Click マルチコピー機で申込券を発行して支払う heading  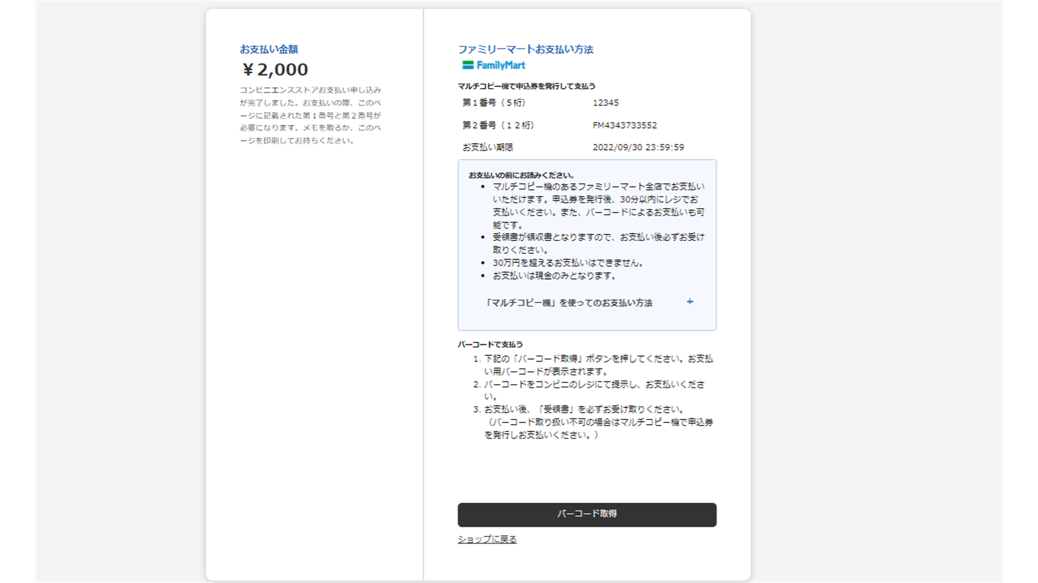[526, 86]
